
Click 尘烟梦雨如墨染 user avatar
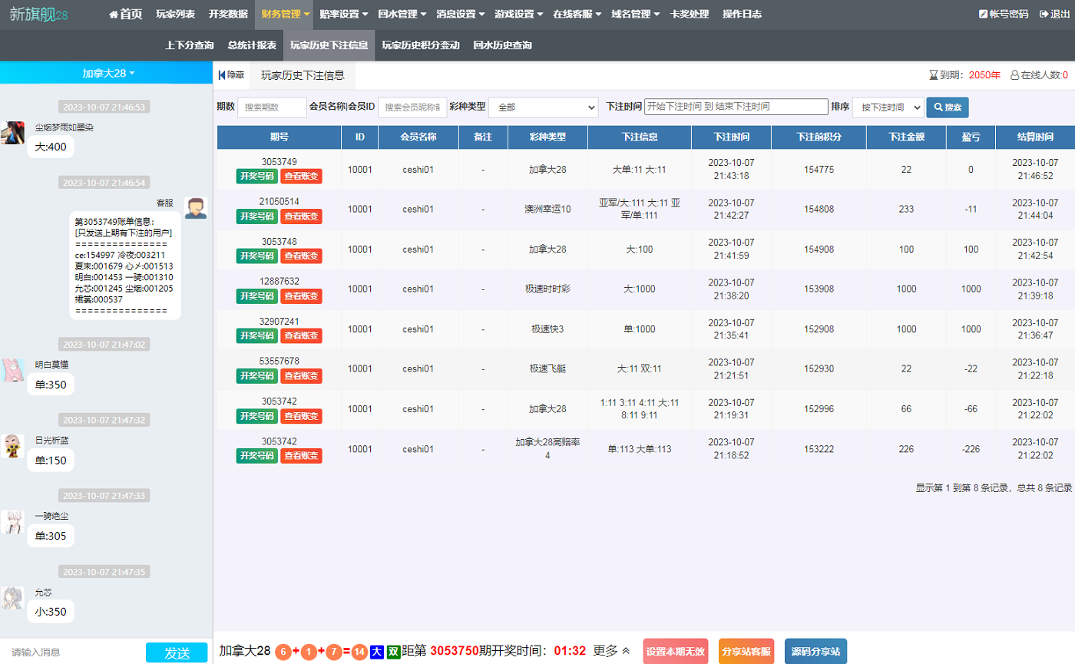(x=13, y=133)
